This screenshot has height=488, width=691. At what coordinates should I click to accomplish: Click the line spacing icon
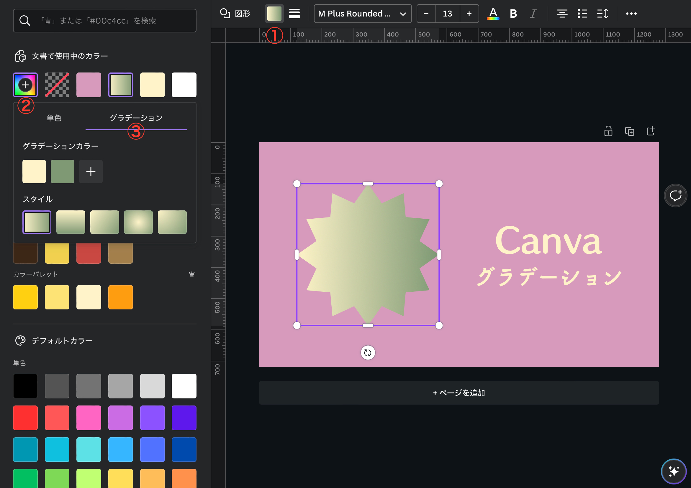point(602,14)
